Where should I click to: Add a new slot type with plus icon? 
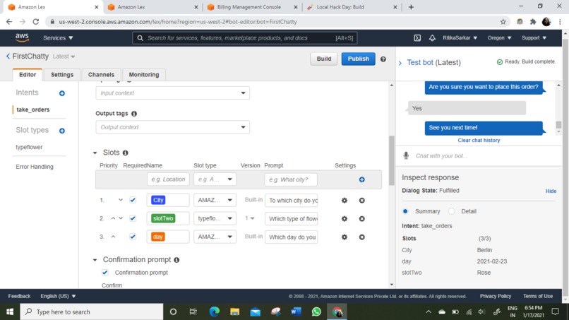[62, 131]
